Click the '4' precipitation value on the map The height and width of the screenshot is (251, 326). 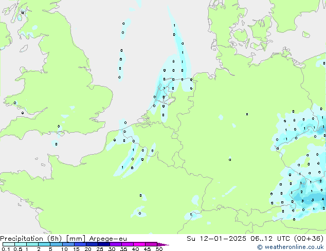click(323, 199)
